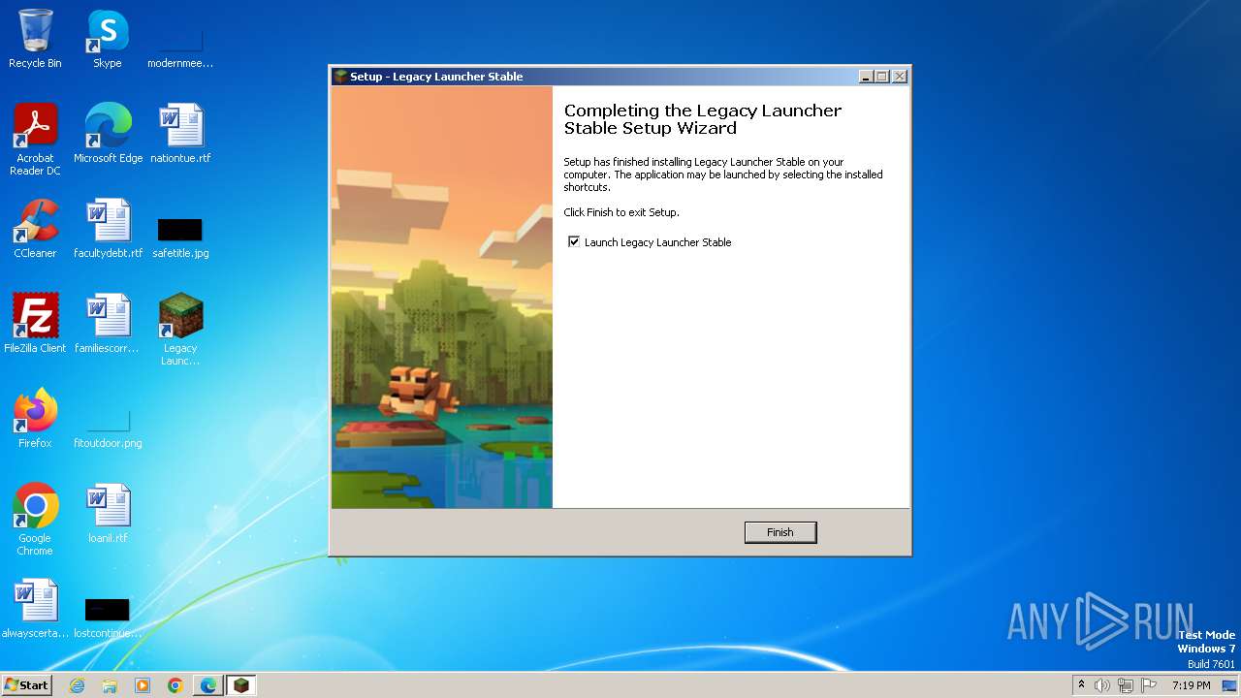This screenshot has height=698, width=1241.
Task: Click the 'Completing the Legacy Launcher Stable Setup Wizard' heading
Action: pos(703,119)
